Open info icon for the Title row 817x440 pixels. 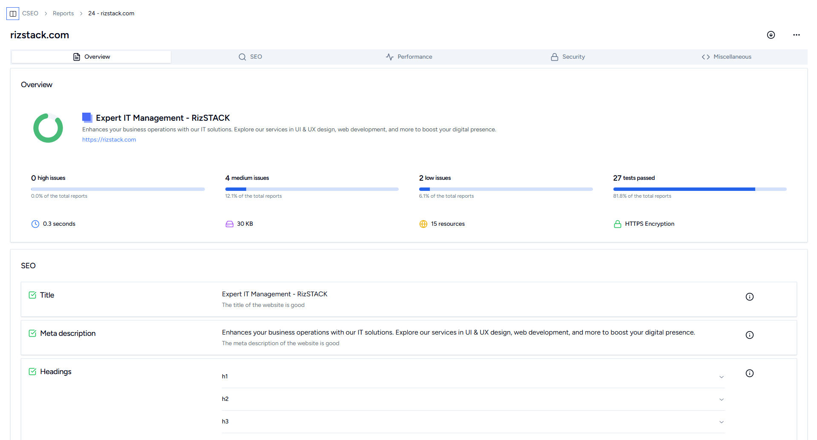point(749,297)
